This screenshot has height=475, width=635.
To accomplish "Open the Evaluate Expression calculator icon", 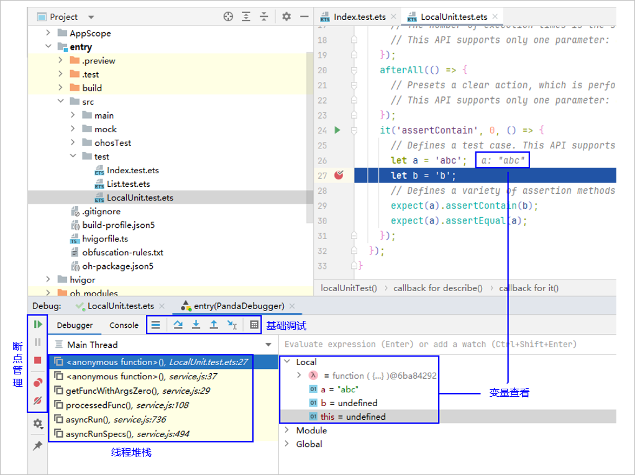I will click(254, 325).
